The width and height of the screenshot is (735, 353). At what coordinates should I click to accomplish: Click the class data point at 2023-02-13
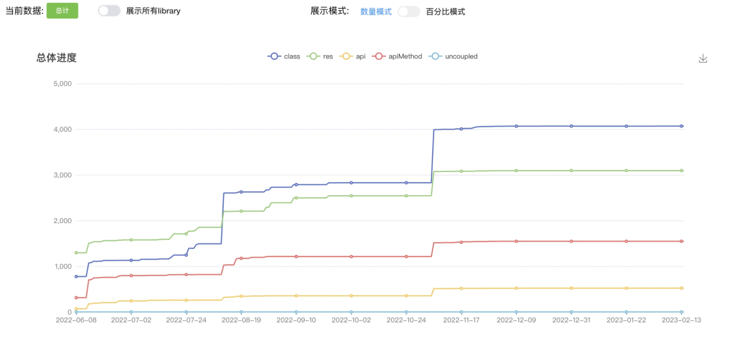[681, 126]
